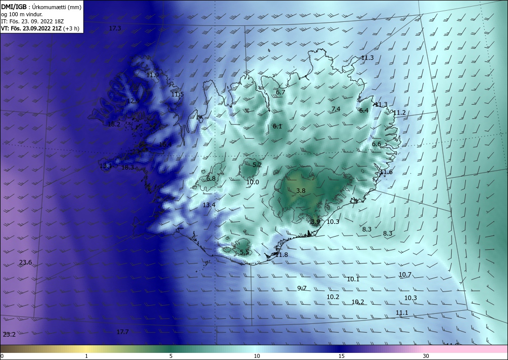Image resolution: width=508 pixels, height=360 pixels.
Task: Pick the 13.4 value label
Action: 209,205
